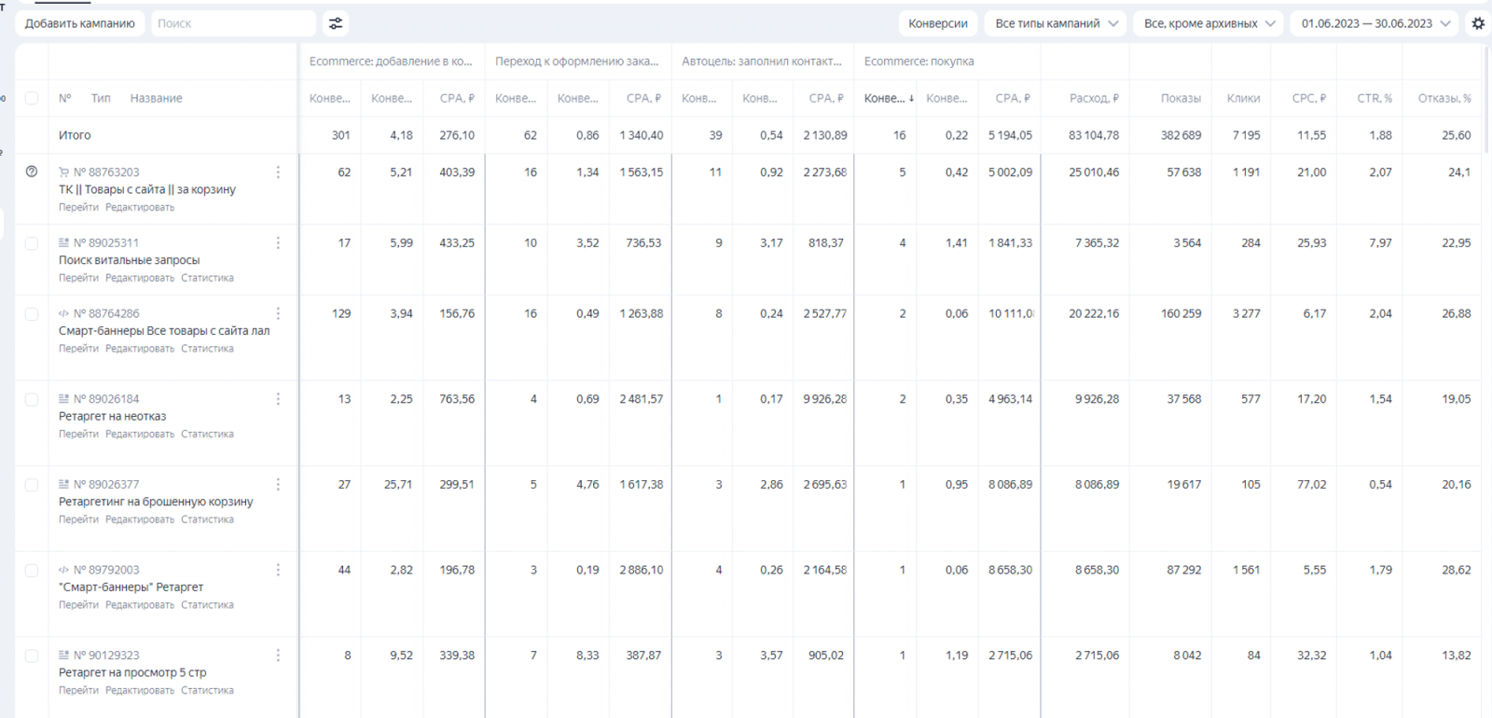
Task: Open three-dot menu for Смарт-баннеры campaign 88764286
Action: pos(278,313)
